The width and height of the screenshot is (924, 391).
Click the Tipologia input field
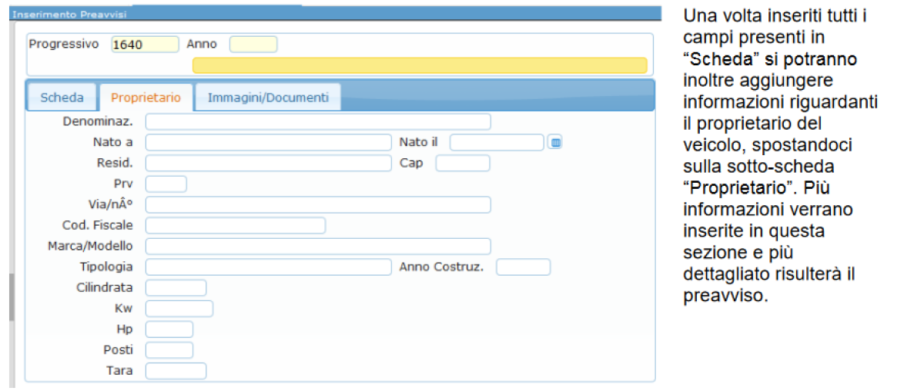[268, 267]
